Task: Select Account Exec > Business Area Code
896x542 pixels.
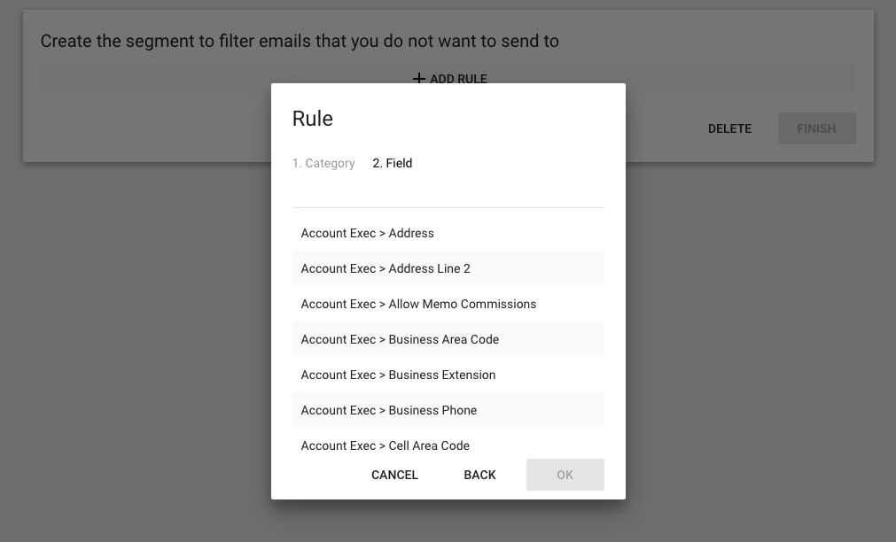Action: pos(448,339)
